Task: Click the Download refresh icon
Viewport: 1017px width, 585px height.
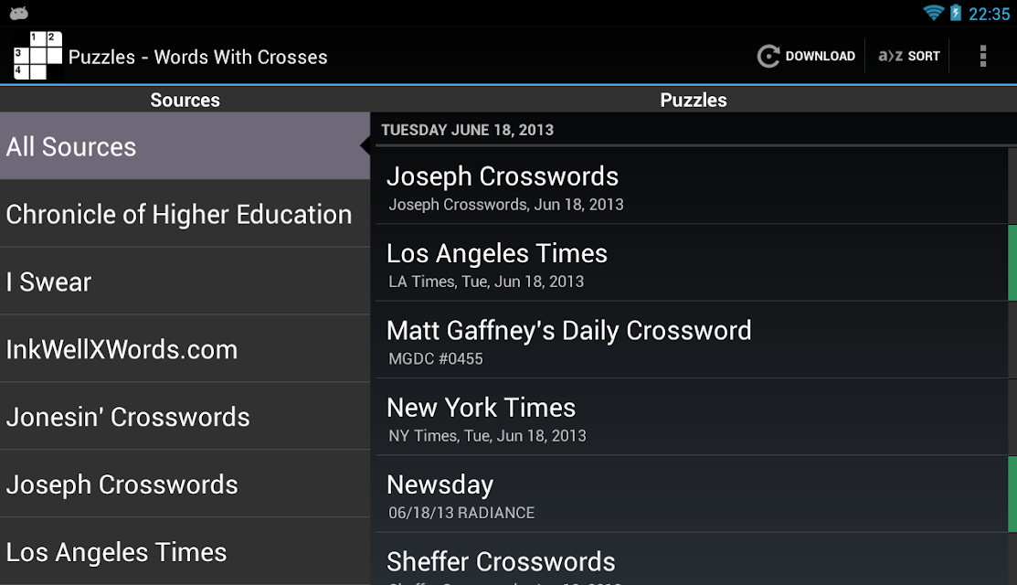Action: [x=768, y=57]
